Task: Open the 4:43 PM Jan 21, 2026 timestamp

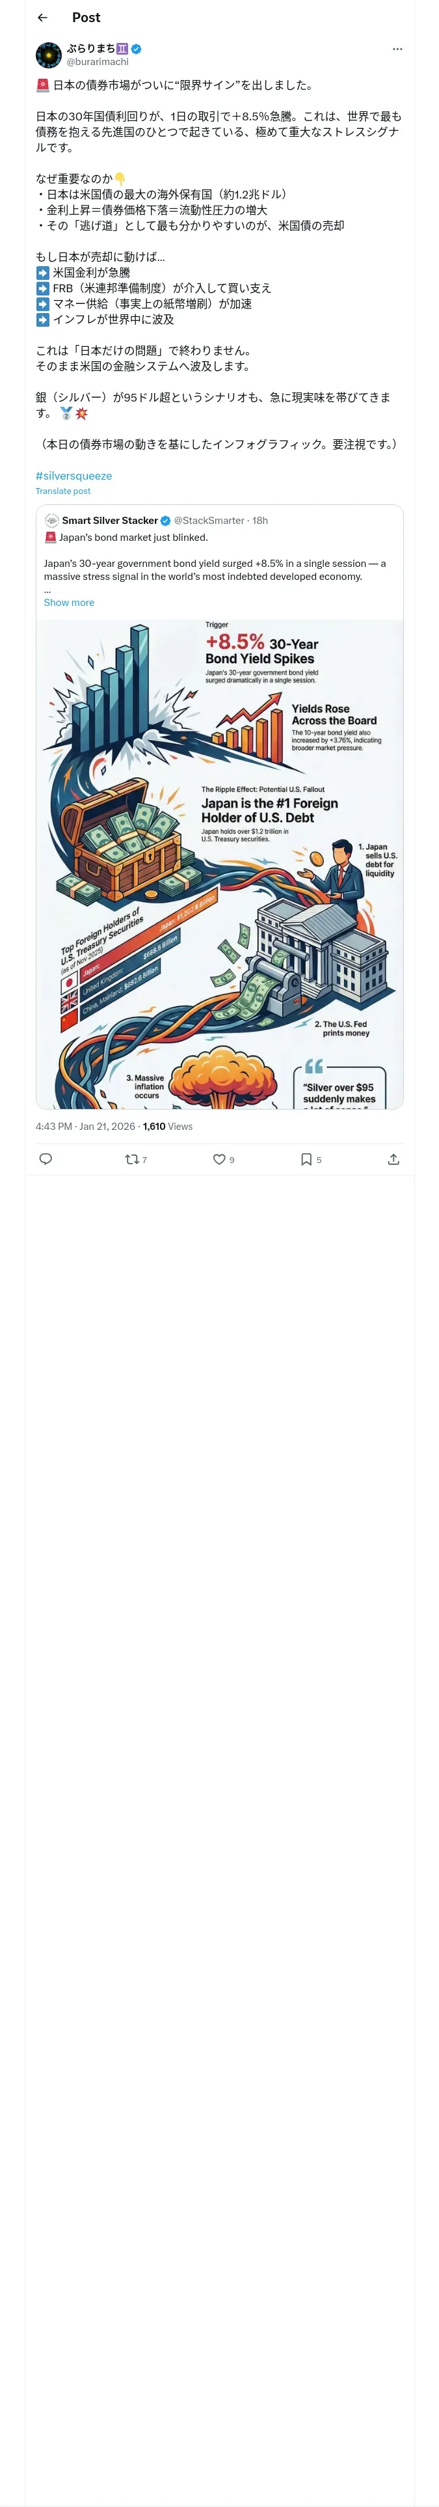Action: (x=86, y=1126)
